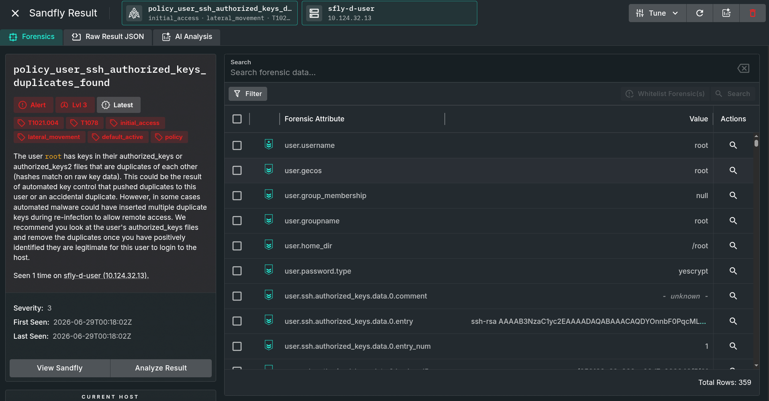Click the Analyze Result button

coord(161,368)
